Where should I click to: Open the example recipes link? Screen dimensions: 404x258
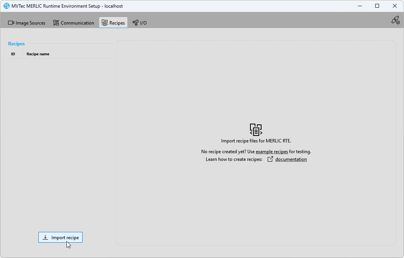(272, 152)
